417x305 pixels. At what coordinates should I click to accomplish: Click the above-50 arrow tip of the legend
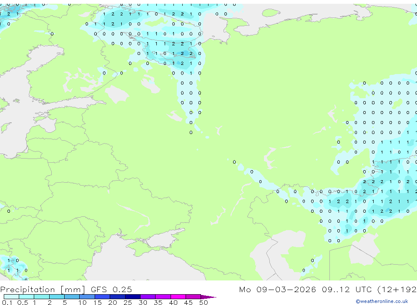pyautogui.click(x=208, y=297)
